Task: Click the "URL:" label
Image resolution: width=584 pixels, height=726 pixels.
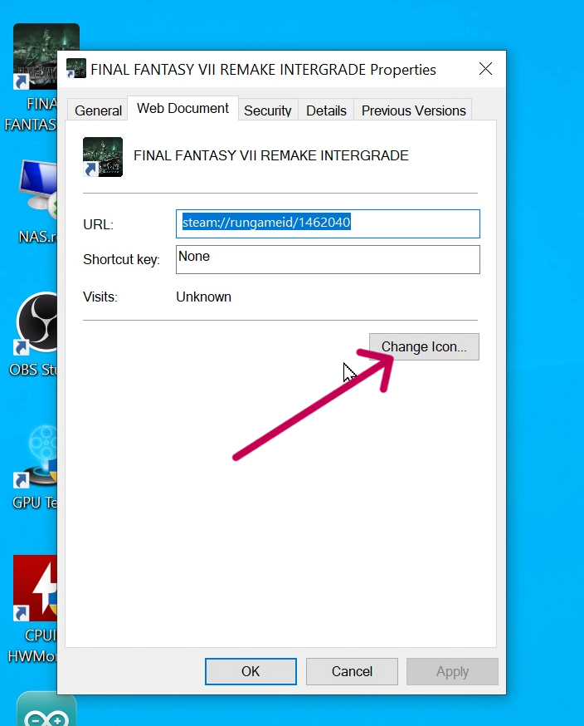Action: click(x=98, y=224)
